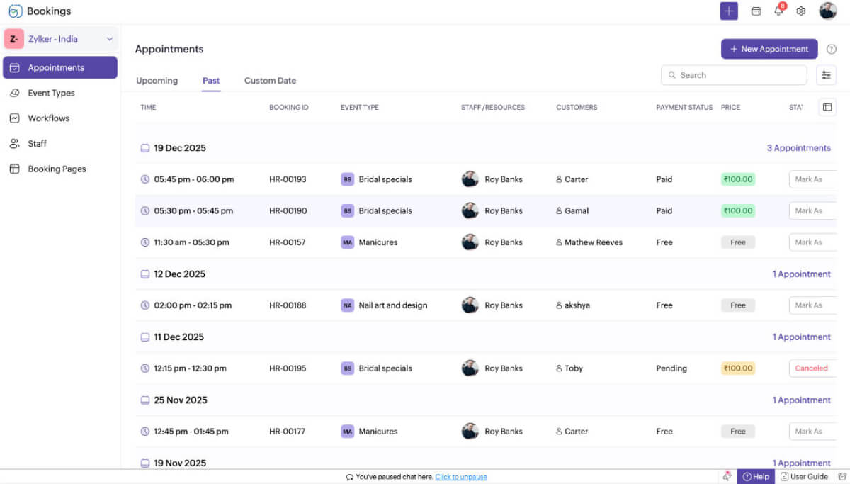Open the notifications bell icon
This screenshot has width=850, height=484.
point(779,11)
